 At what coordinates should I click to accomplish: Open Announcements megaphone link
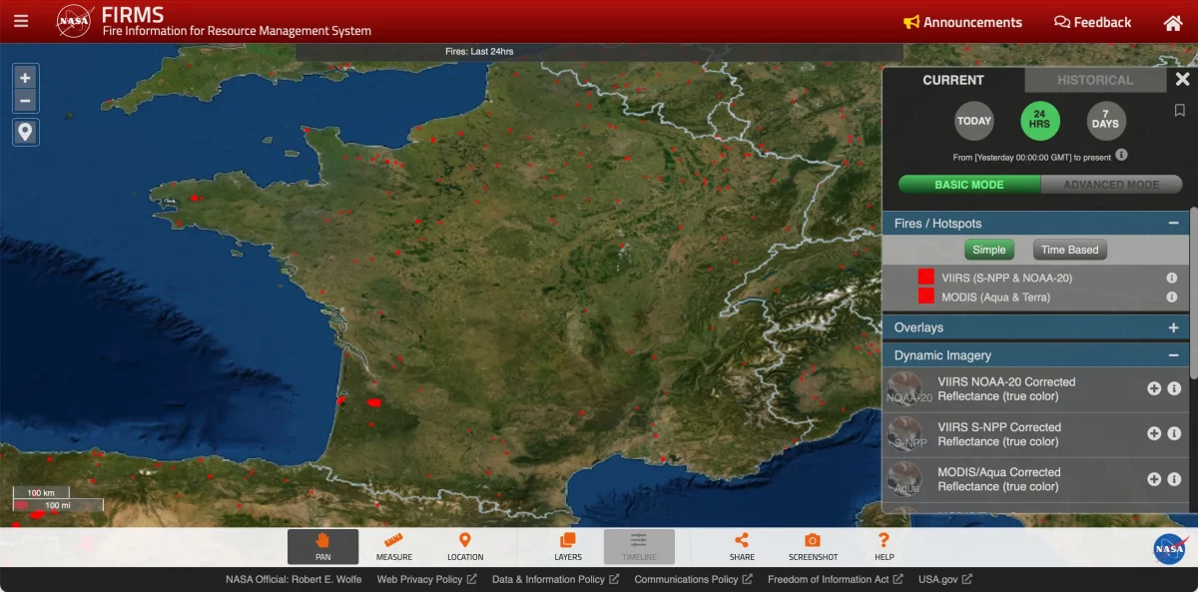(962, 22)
